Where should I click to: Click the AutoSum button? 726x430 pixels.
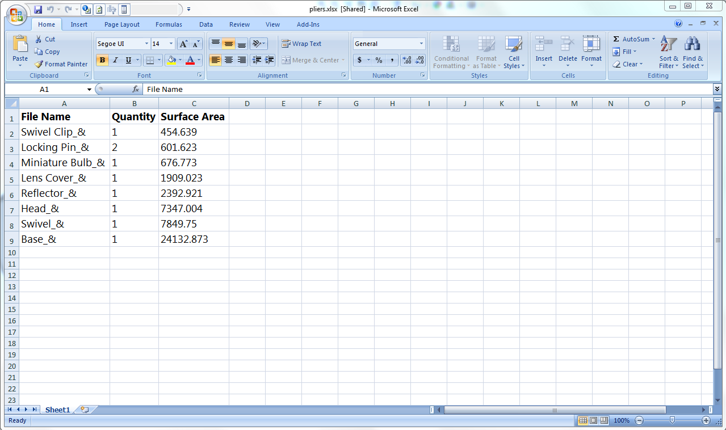point(631,39)
